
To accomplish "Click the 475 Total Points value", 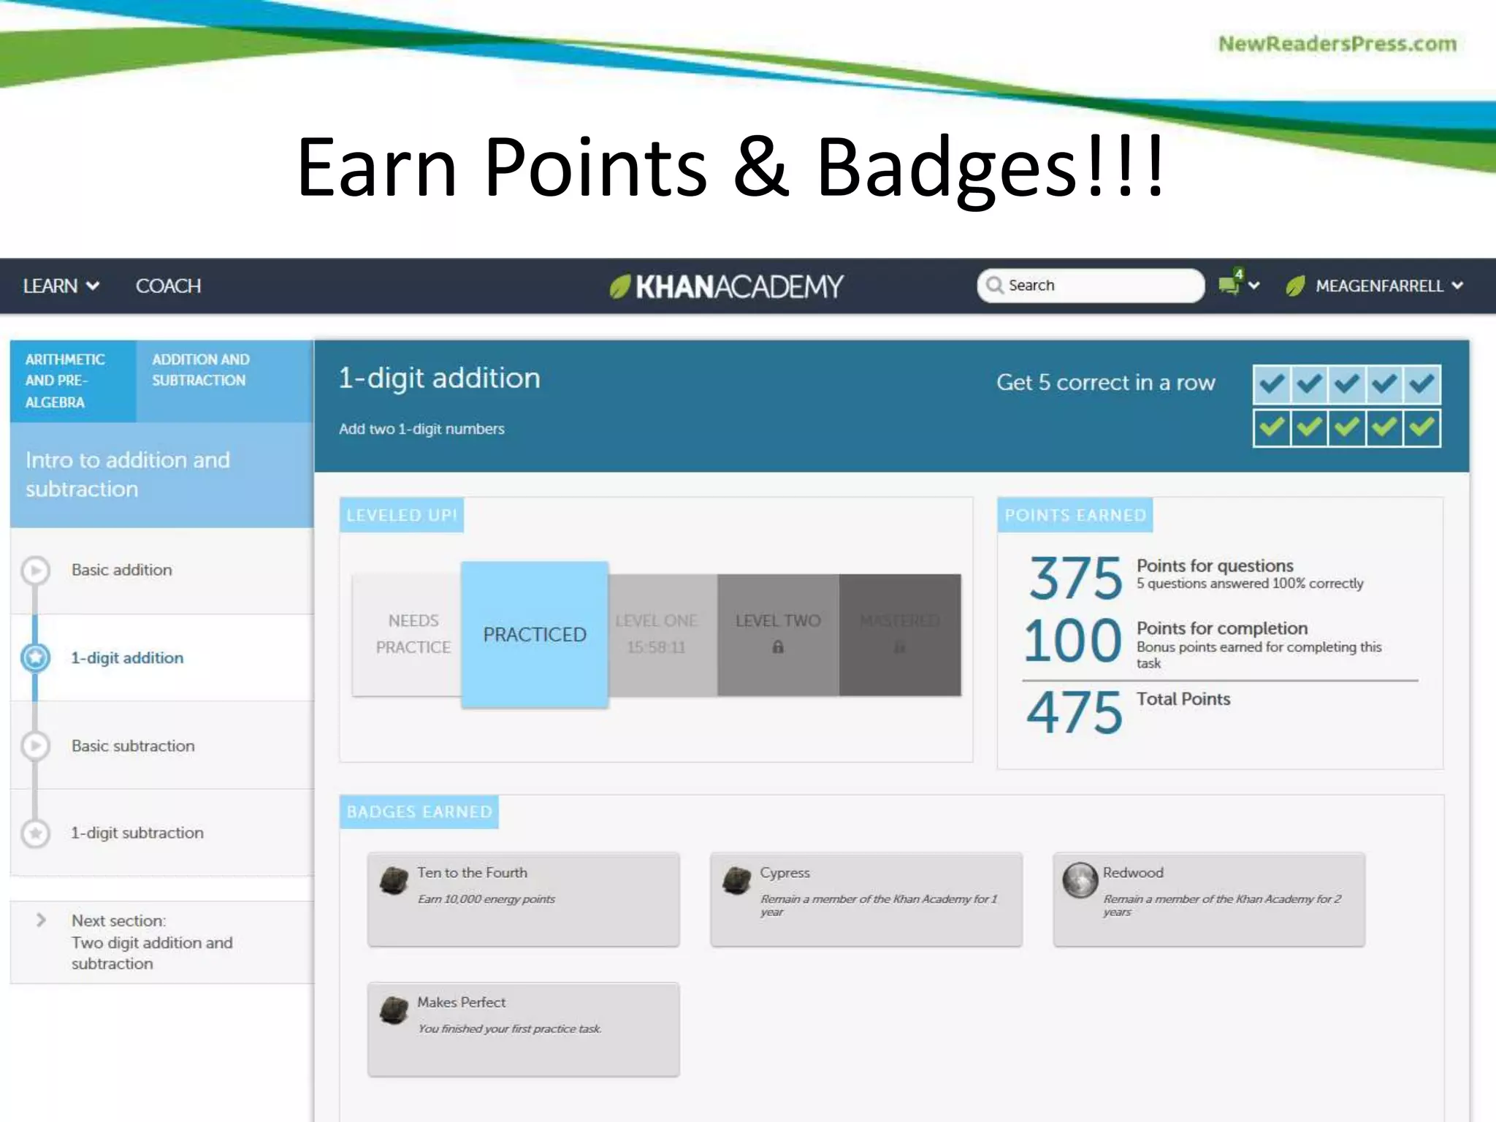I will click(1074, 712).
